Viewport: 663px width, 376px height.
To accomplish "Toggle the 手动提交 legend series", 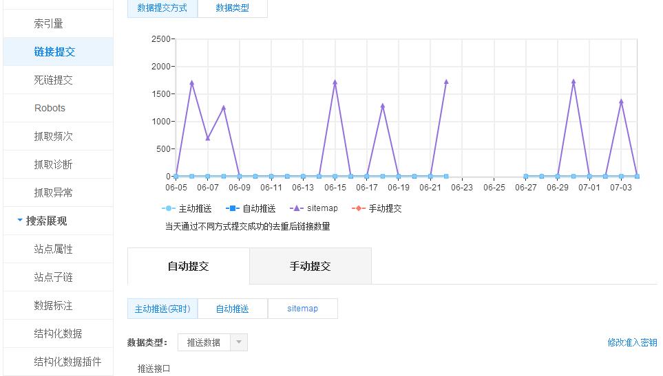I will pos(377,208).
